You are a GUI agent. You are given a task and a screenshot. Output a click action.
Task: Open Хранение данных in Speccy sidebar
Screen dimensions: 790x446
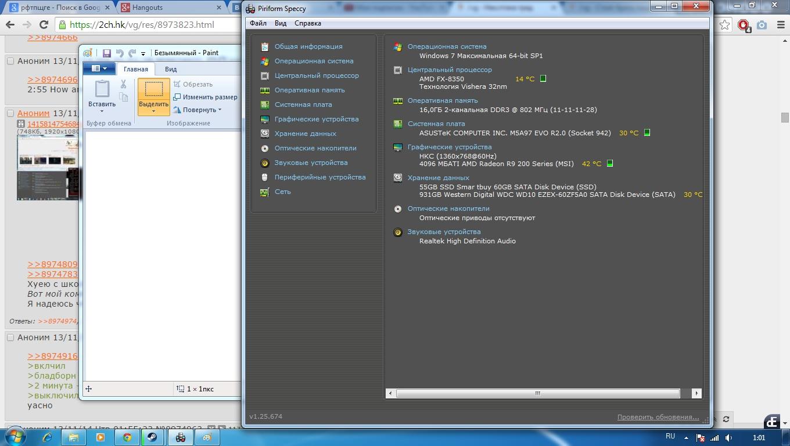[306, 134]
